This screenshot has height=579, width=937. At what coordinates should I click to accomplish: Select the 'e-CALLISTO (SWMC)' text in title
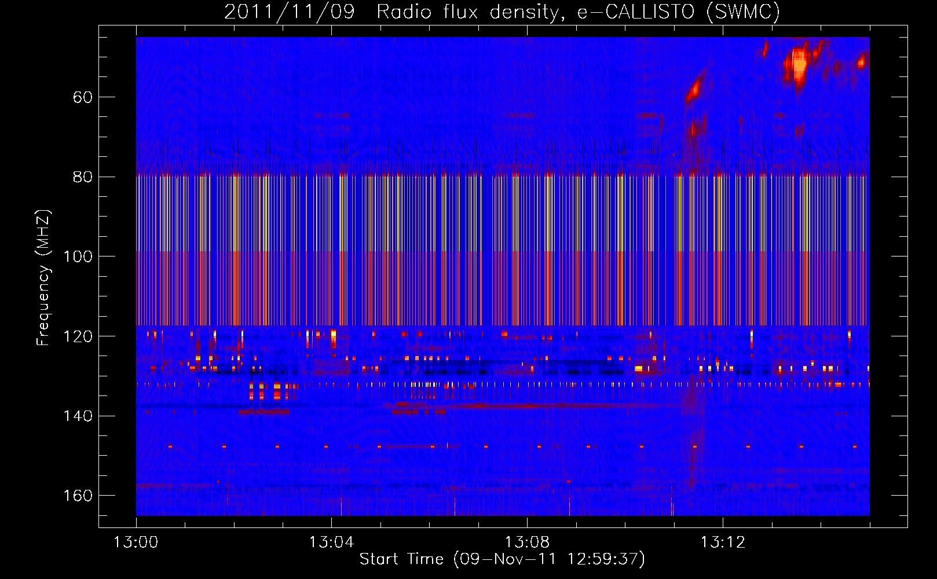coord(679,12)
